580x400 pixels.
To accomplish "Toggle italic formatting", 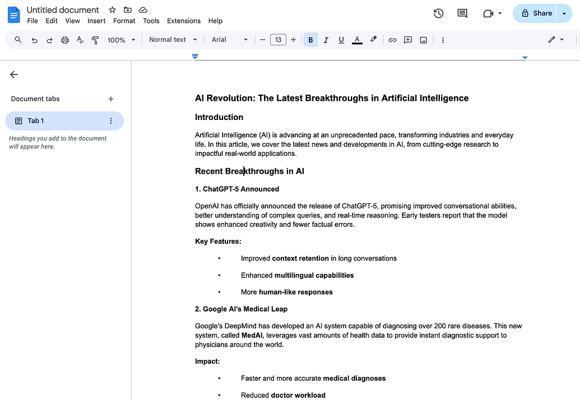I will coord(326,40).
